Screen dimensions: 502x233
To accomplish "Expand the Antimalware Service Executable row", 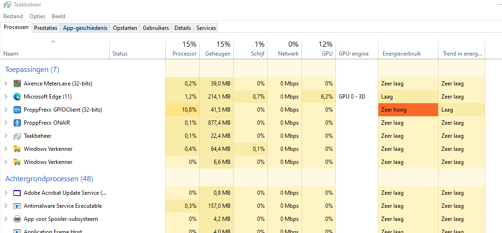I will click(x=6, y=206).
